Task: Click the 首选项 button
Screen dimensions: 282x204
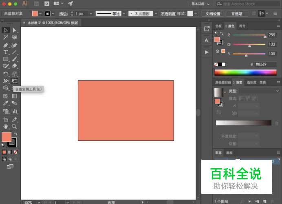Action: pyautogui.click(x=236, y=14)
